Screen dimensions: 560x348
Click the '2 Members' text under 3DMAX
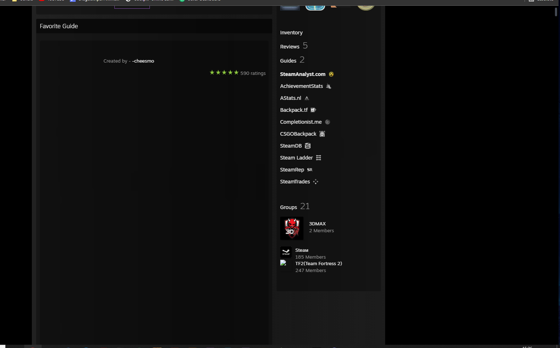click(x=321, y=231)
